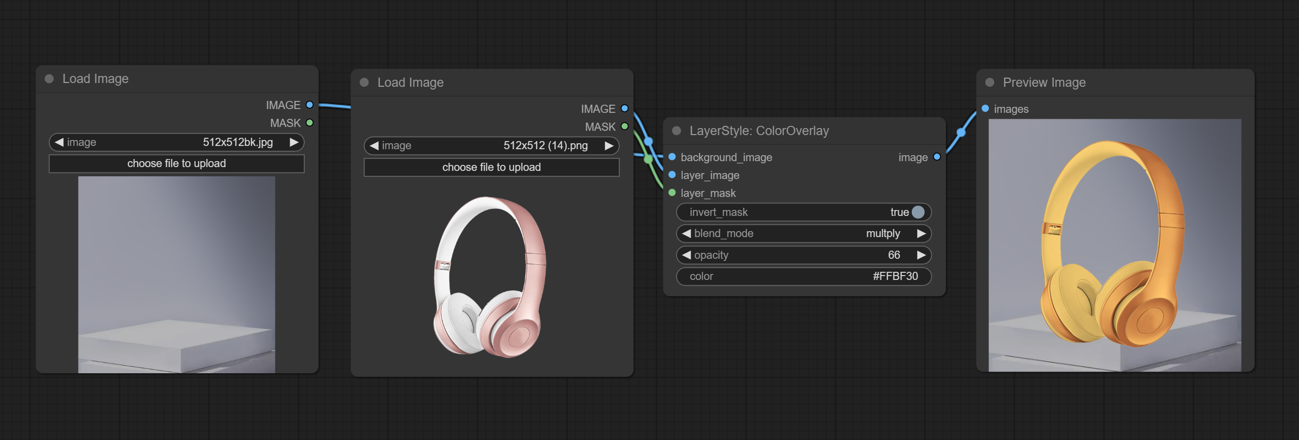Collapse the Preview Image node dot
Screen dimensions: 1299x440
click(990, 82)
